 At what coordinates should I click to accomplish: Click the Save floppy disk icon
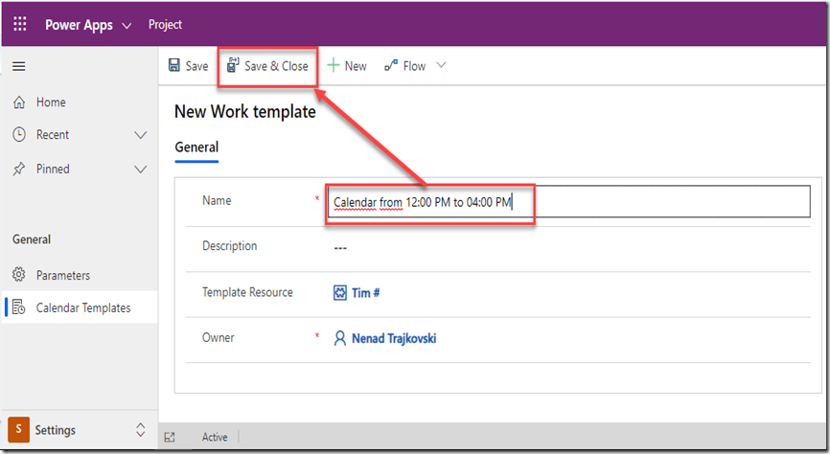point(174,66)
